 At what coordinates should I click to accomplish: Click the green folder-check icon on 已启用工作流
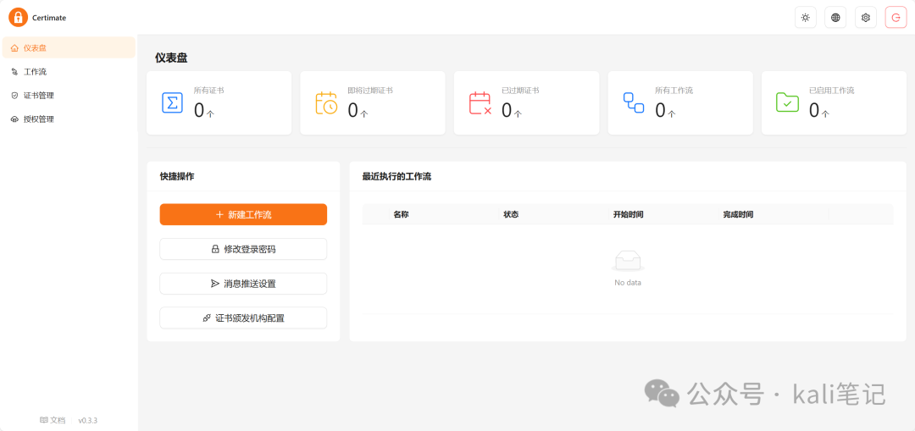point(787,102)
